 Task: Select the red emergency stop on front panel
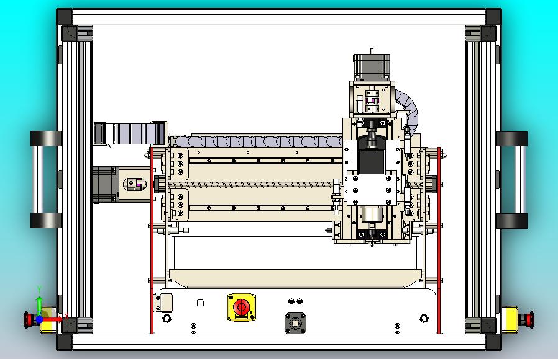point(241,307)
